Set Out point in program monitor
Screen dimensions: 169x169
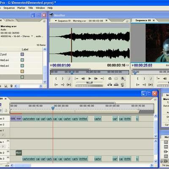[x=144, y=79]
